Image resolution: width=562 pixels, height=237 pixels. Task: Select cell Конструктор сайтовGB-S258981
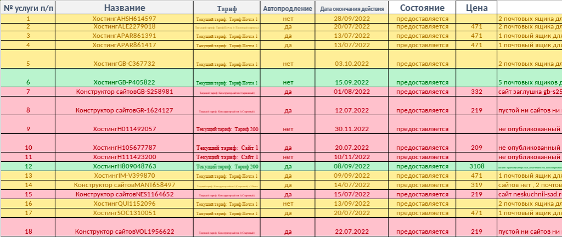pyautogui.click(x=125, y=92)
